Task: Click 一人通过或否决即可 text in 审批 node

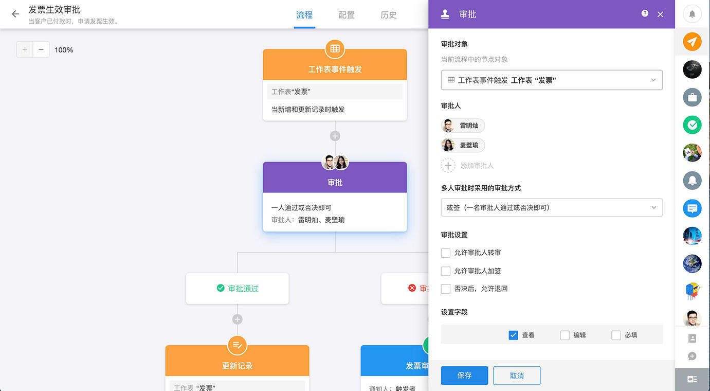Action: [x=301, y=208]
